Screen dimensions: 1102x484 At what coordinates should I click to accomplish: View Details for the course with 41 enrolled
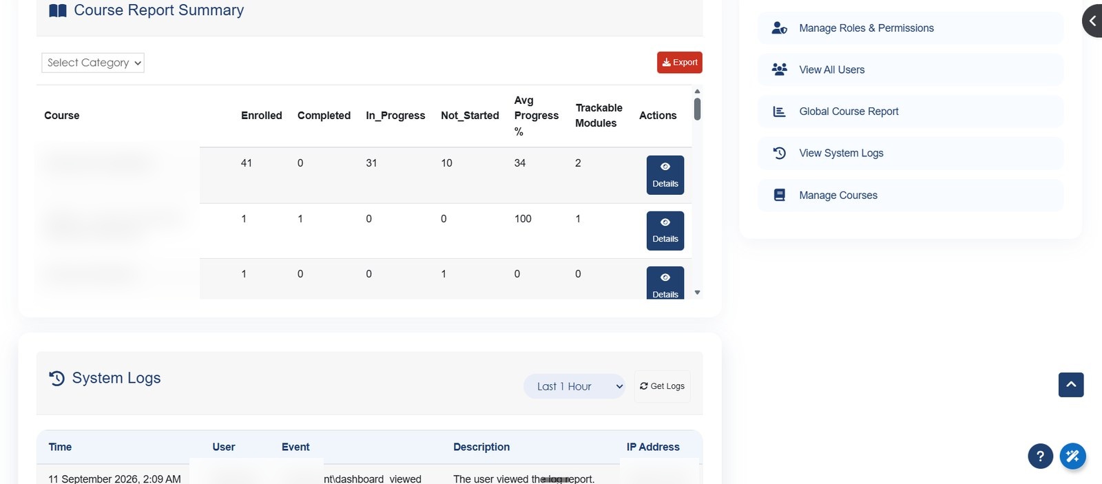point(665,175)
